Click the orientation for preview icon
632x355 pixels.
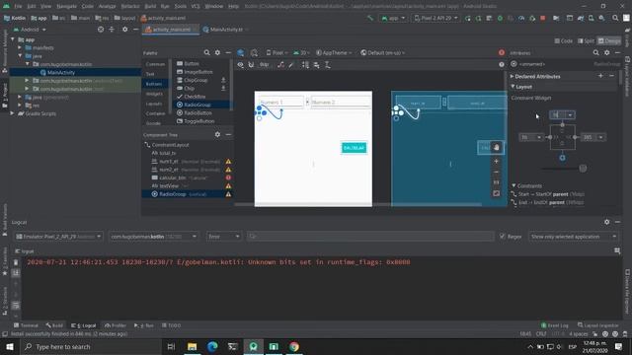[x=254, y=52]
